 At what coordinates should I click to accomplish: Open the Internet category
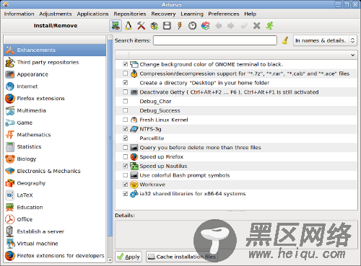[x=55, y=87]
